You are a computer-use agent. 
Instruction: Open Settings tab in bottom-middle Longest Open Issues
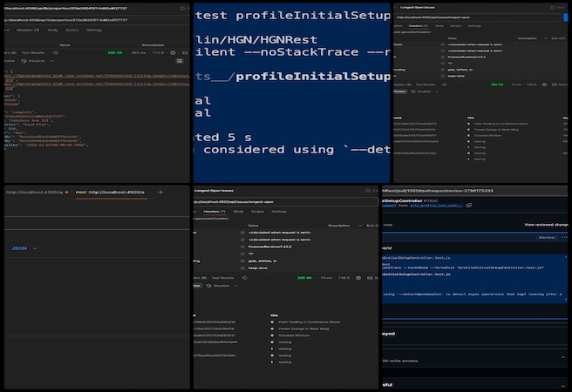coord(279,212)
